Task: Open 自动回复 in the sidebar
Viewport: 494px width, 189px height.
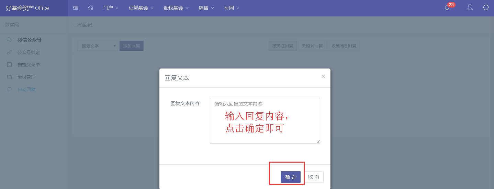Action: [26, 89]
